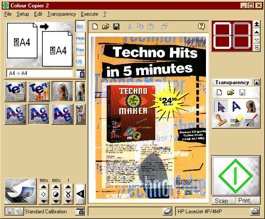Select the half-width portrait photo icon

[x=80, y=92]
